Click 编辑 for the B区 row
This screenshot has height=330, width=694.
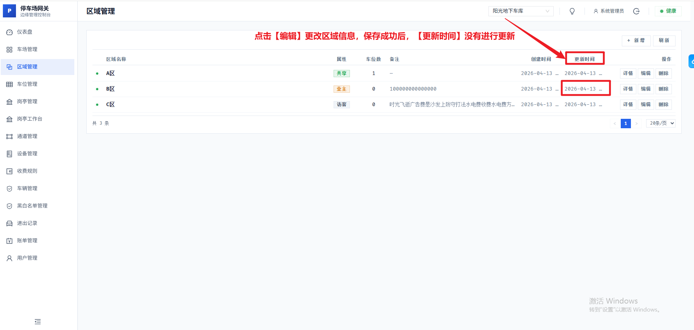click(x=645, y=89)
